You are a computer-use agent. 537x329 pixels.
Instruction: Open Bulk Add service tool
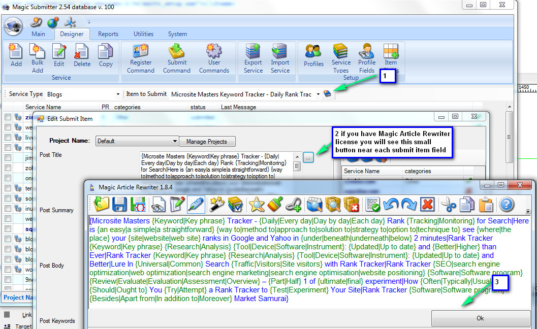point(37,58)
